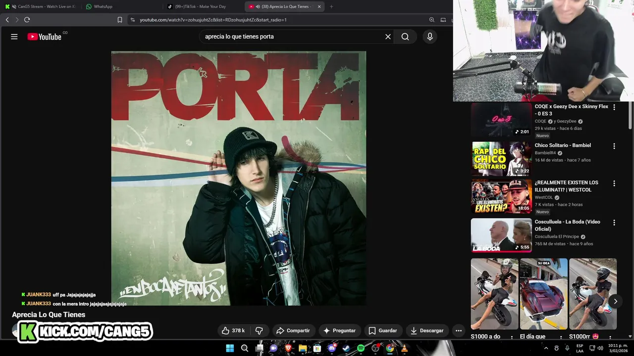Screen dimensions: 634x356
Task: Open the S1000 a do Short
Action: tap(494, 294)
